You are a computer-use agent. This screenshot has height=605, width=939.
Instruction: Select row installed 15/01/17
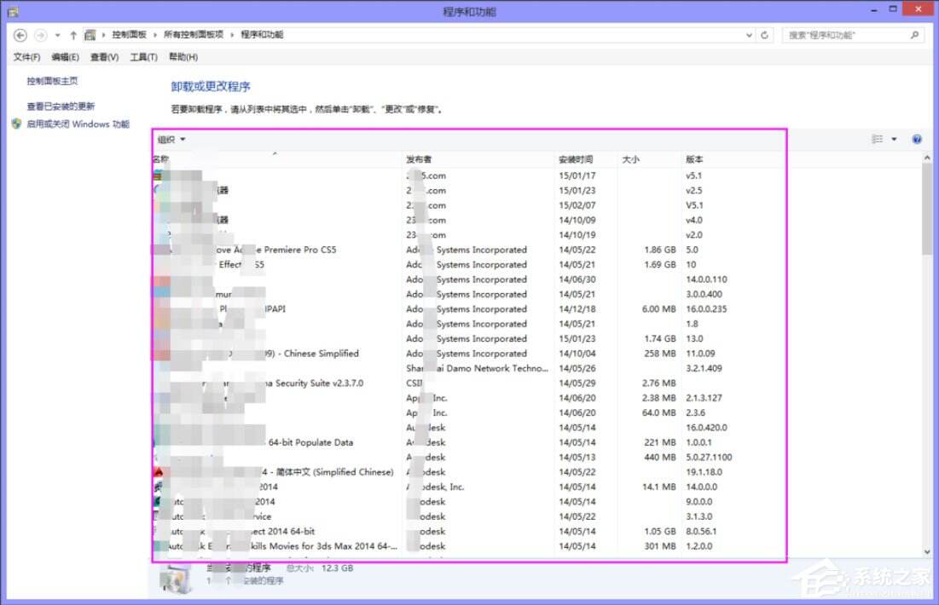click(467, 176)
